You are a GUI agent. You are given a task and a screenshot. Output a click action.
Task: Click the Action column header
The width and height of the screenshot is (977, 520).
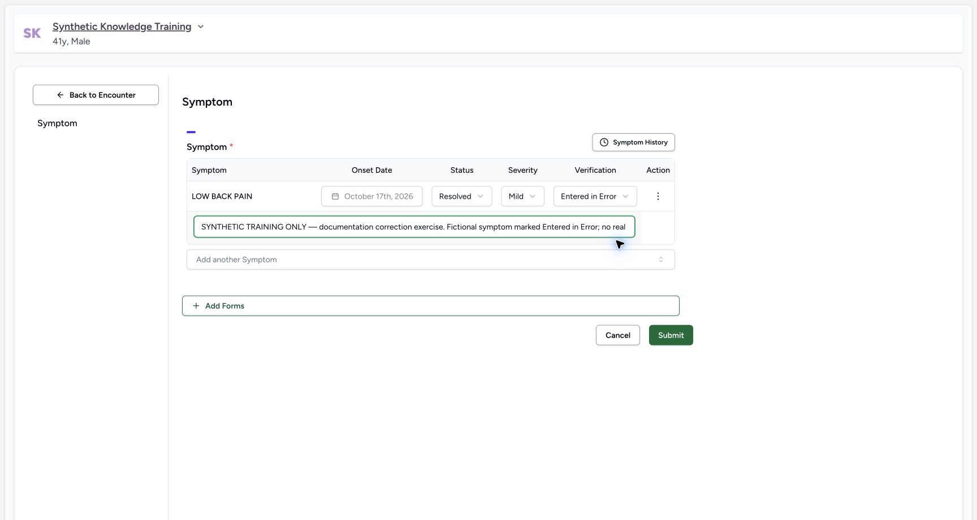(x=658, y=170)
